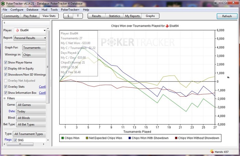This screenshot has width=240, height=156.
Task: Click the green Chips Won legend swatch
Action: pos(62,138)
